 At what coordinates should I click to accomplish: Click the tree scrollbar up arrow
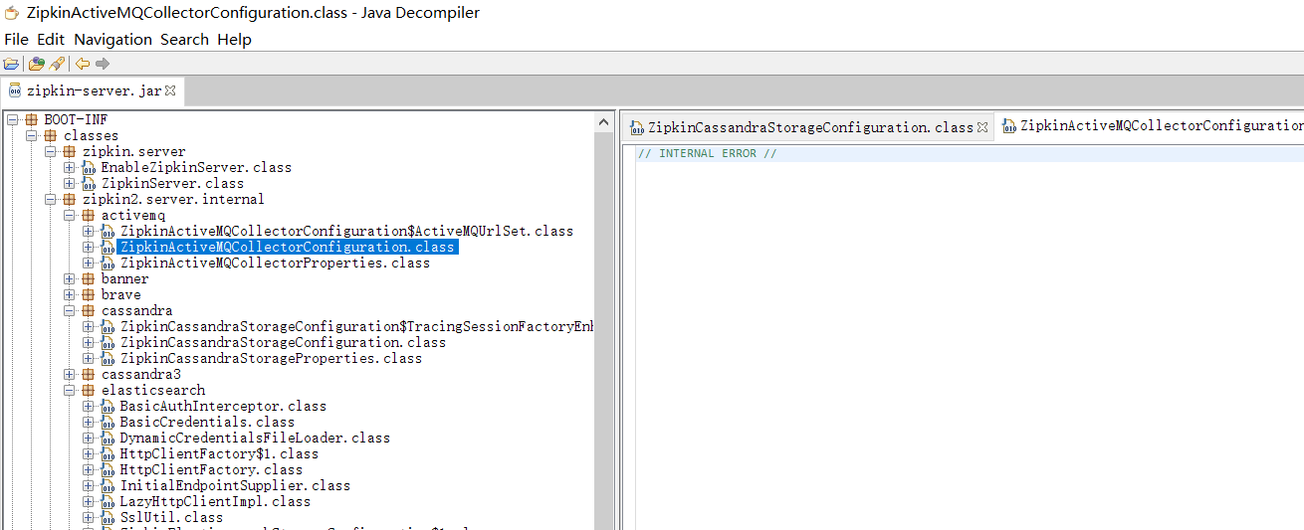coord(605,121)
